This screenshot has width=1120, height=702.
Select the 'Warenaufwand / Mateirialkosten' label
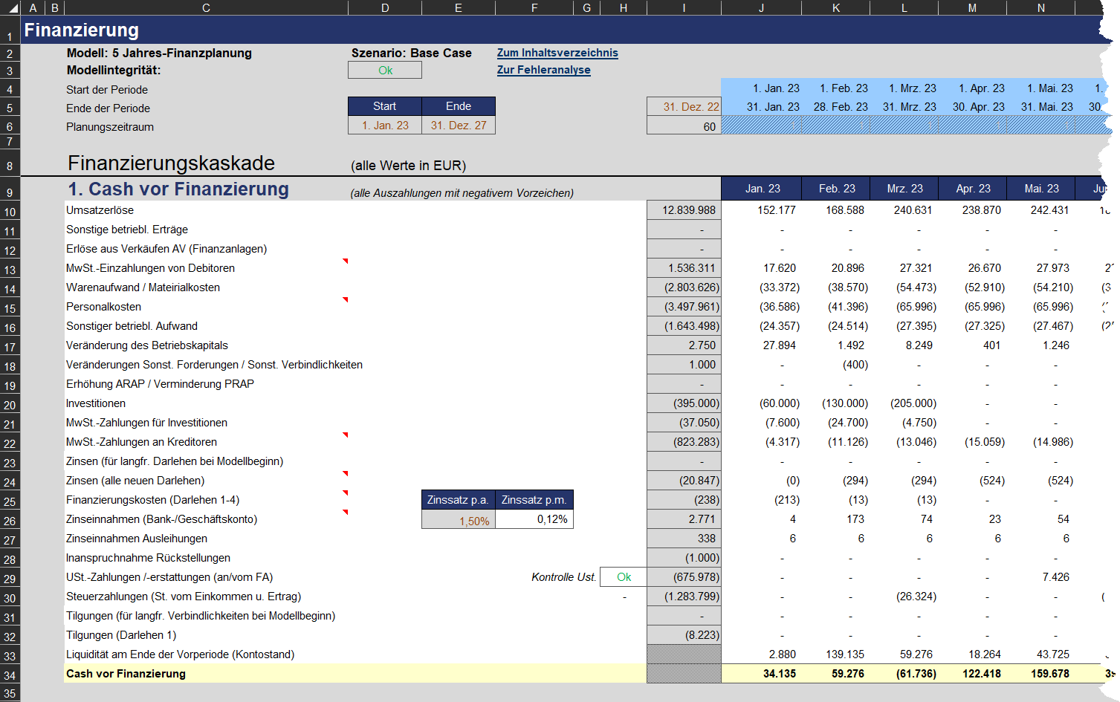pos(143,287)
